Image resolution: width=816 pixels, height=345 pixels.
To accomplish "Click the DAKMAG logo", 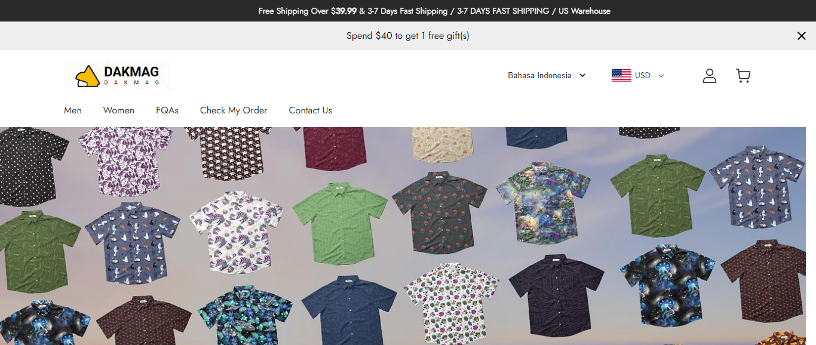I will pyautogui.click(x=118, y=76).
